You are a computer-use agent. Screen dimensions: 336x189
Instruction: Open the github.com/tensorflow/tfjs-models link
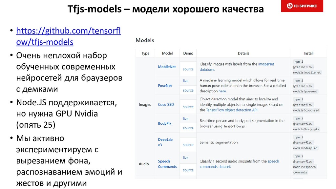click(68, 36)
